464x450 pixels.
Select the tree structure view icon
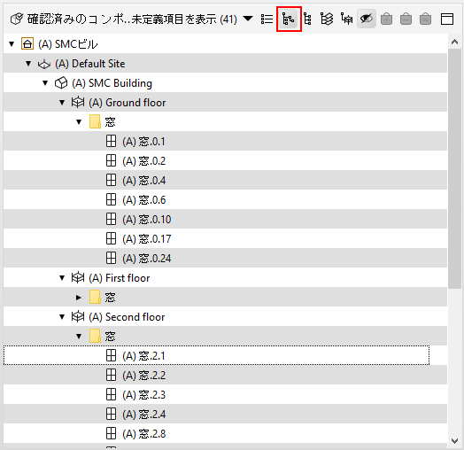click(307, 19)
